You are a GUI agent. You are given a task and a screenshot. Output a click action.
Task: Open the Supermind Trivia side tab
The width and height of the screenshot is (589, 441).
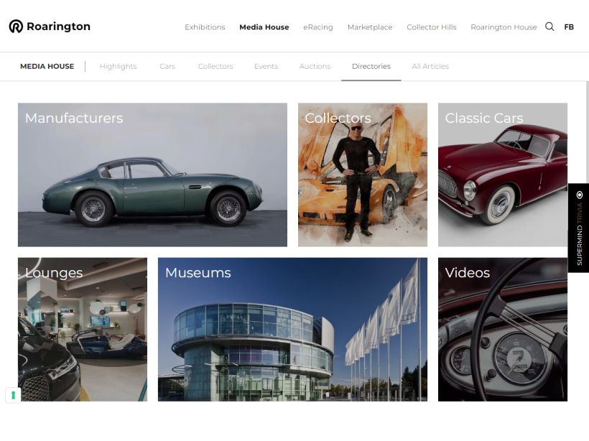tap(578, 228)
